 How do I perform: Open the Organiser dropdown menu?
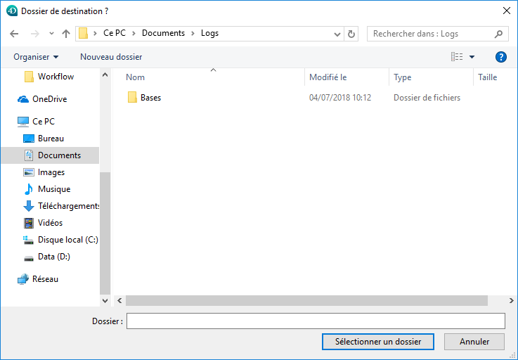(36, 57)
